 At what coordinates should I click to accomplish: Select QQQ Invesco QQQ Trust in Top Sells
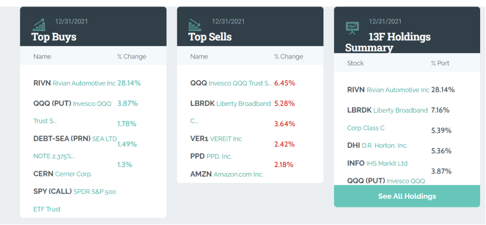pos(231,83)
